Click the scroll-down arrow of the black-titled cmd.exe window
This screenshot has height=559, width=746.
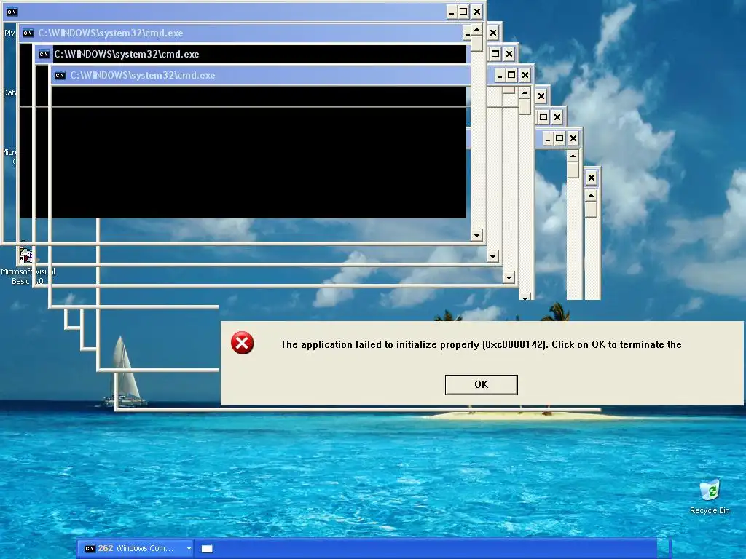click(509, 277)
